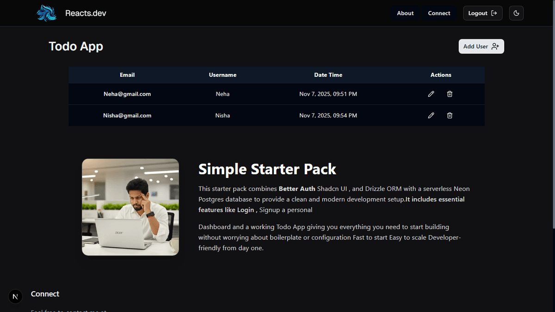Click pencil icon for Nisha@gmail.com

431,116
